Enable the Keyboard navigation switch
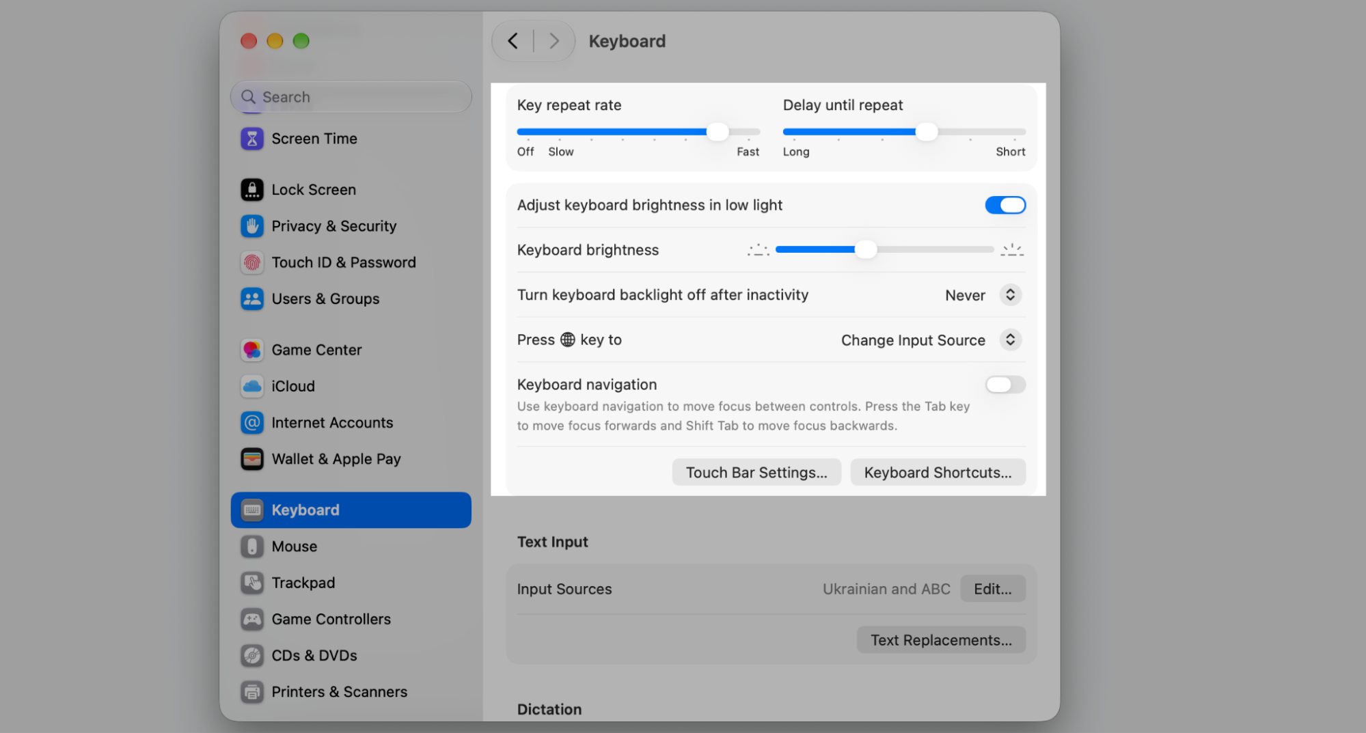This screenshot has width=1366, height=733. tap(1005, 385)
